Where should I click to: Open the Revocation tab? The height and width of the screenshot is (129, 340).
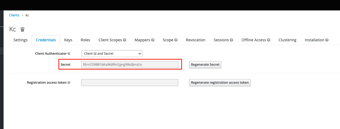(195, 40)
